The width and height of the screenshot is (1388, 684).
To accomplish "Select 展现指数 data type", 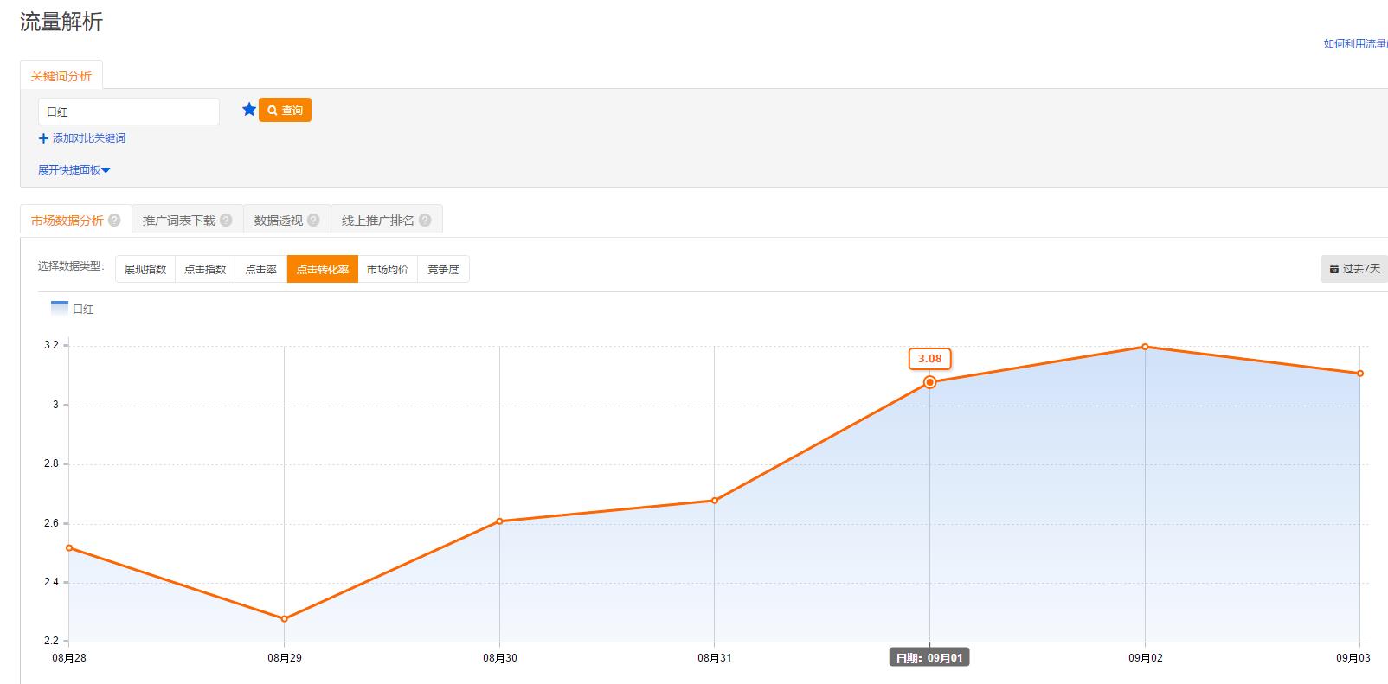I will coord(145,269).
